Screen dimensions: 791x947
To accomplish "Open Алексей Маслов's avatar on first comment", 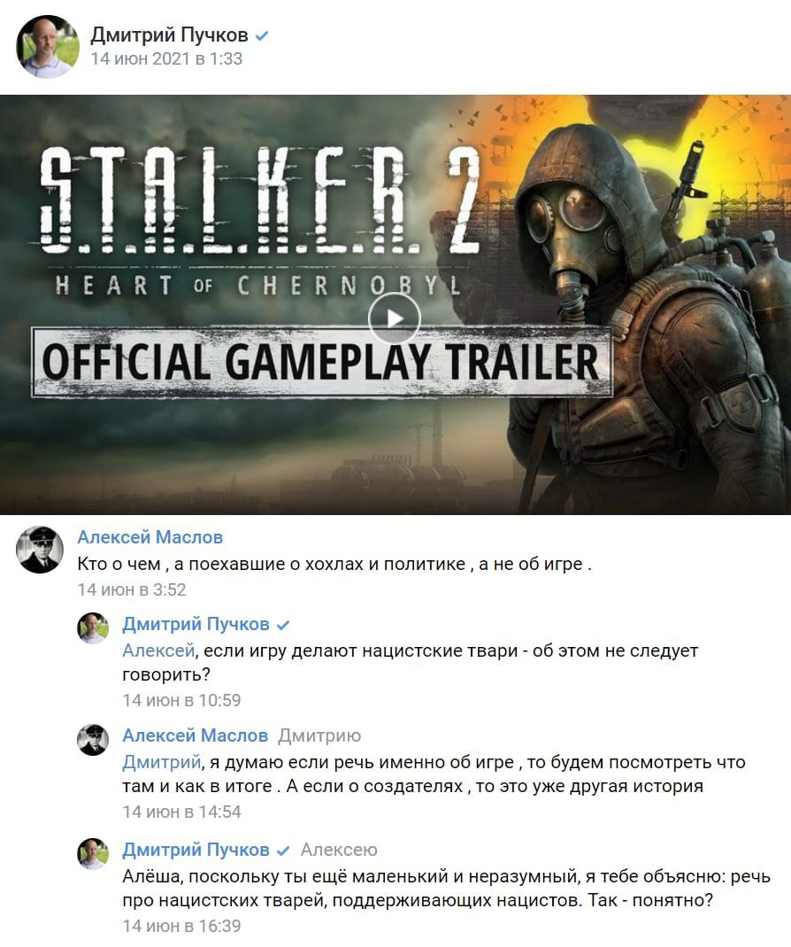I will point(39,550).
